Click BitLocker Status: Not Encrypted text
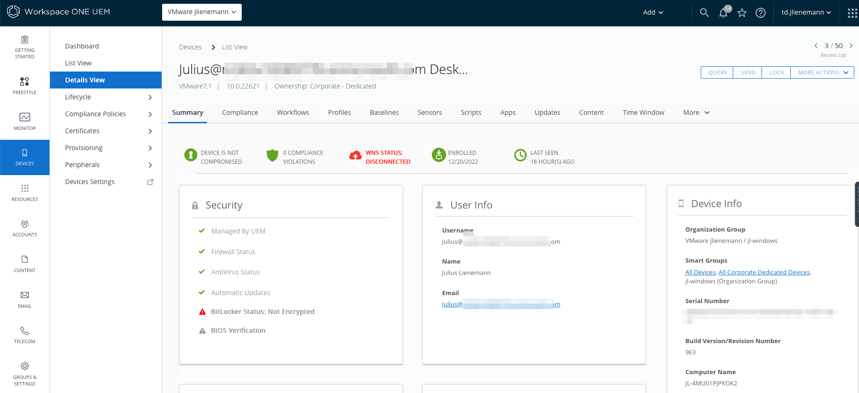The width and height of the screenshot is (859, 393). [x=262, y=312]
